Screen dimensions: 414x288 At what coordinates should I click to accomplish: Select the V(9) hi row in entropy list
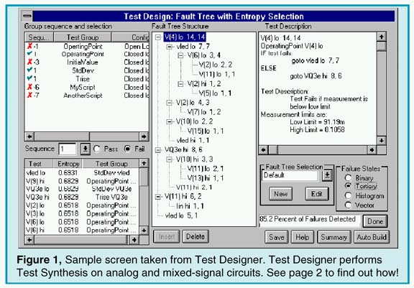point(82,181)
